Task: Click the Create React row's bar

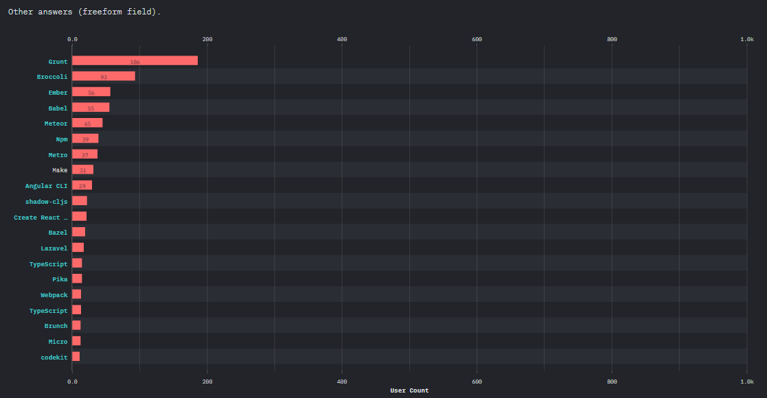Action: 79,216
